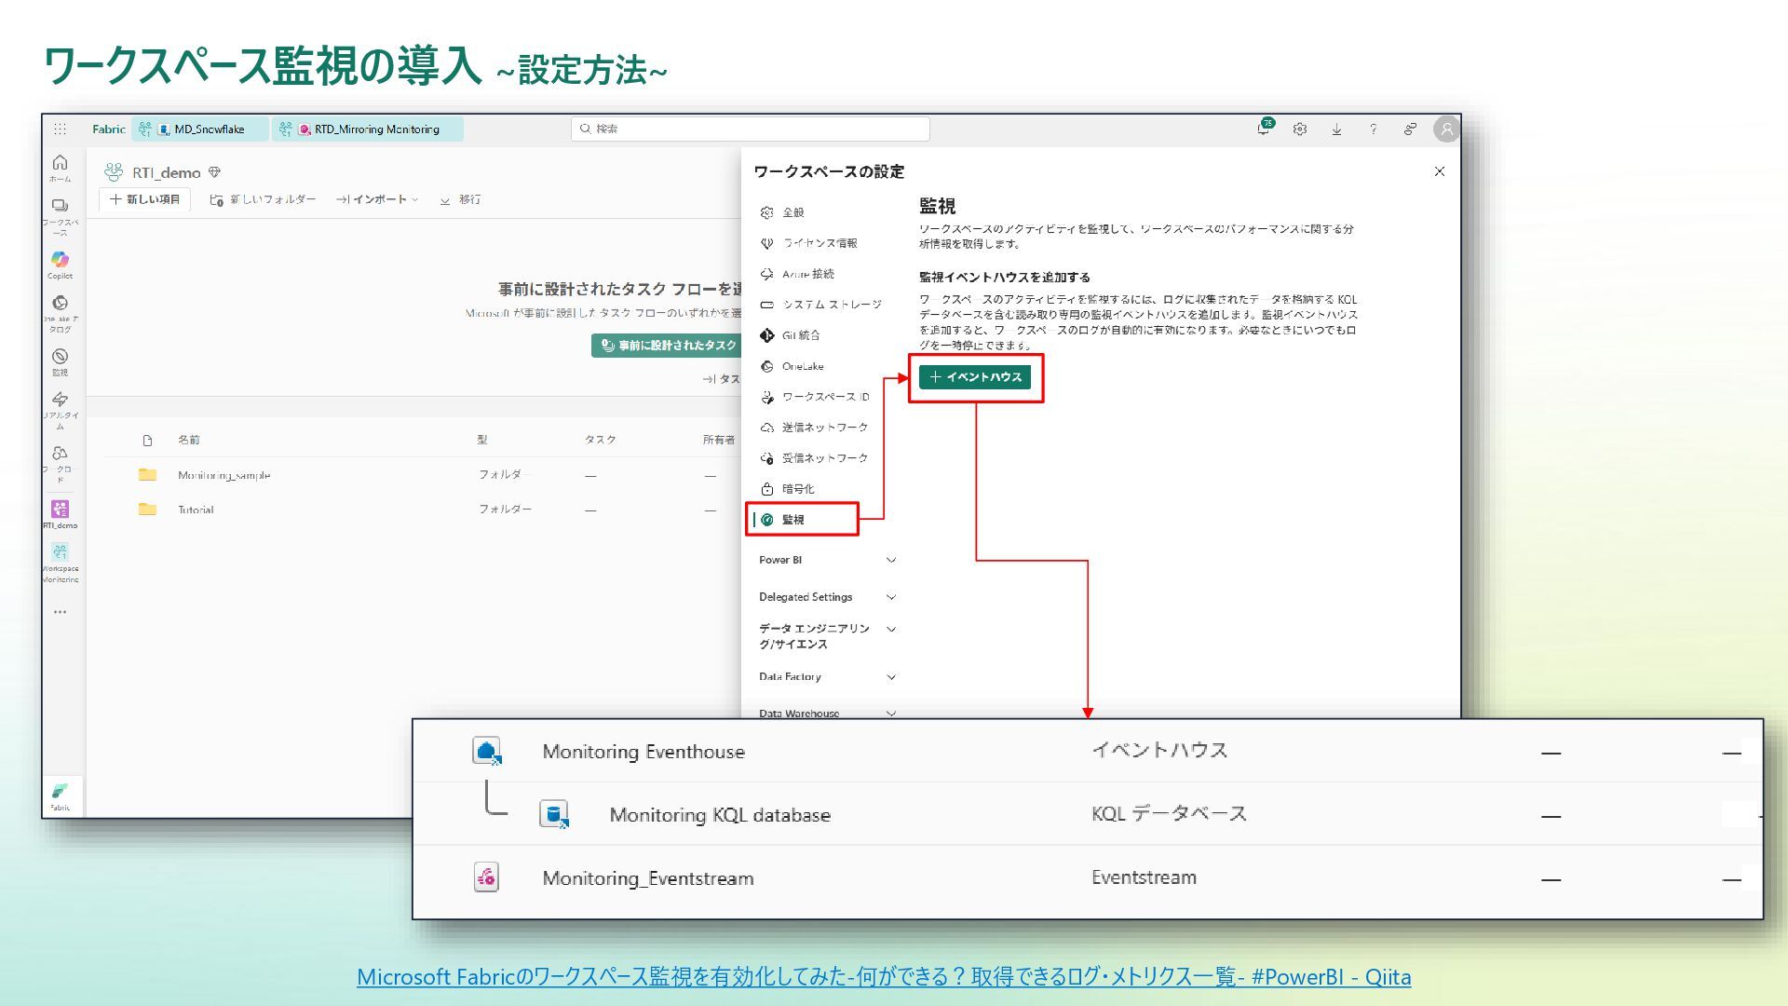The height and width of the screenshot is (1006, 1788).
Task: Select the 監視 settings menu item
Action: click(793, 520)
